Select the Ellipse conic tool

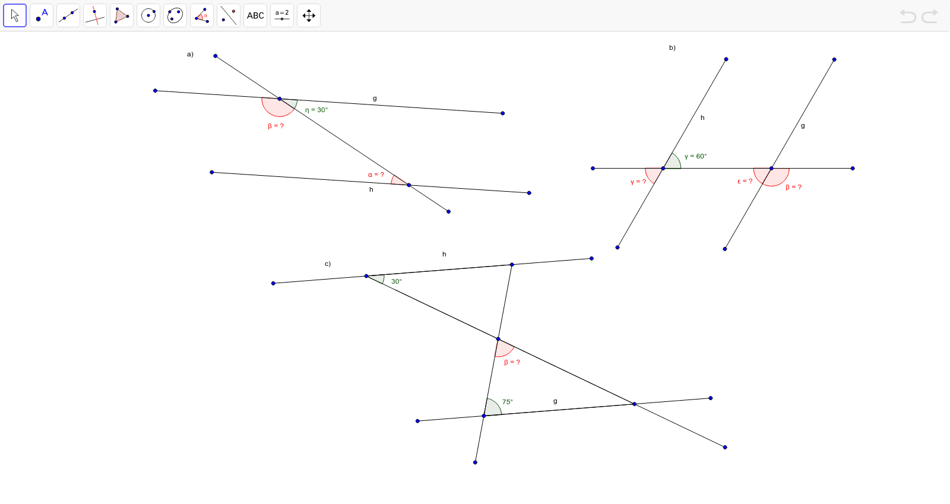click(175, 15)
